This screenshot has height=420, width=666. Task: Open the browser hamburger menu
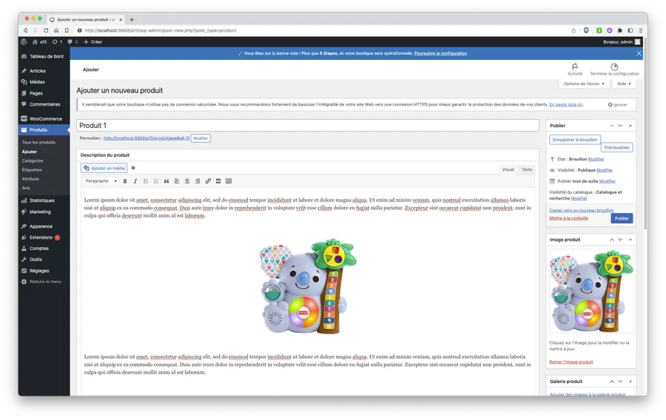point(641,30)
